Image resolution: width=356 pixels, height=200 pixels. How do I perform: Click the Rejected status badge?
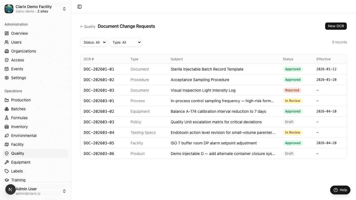tap(292, 90)
